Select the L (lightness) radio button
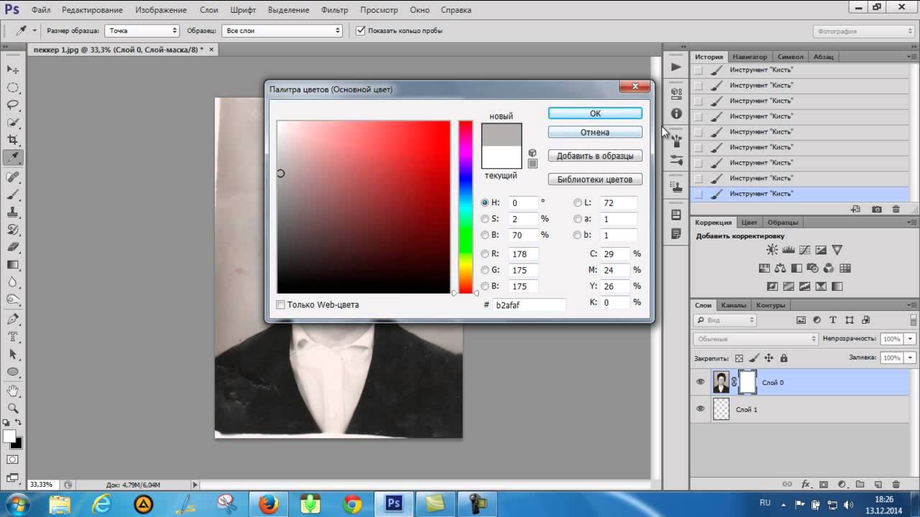The width and height of the screenshot is (920, 517). click(x=578, y=202)
